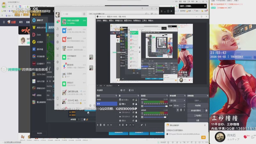
Task: Decrease transition duration with down arrow
Action: point(184,106)
